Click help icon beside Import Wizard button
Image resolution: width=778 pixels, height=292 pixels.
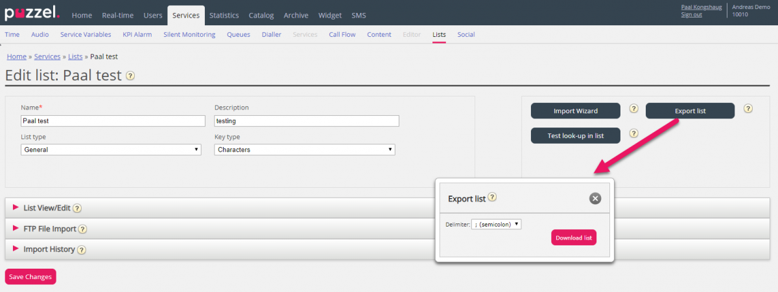(x=634, y=109)
